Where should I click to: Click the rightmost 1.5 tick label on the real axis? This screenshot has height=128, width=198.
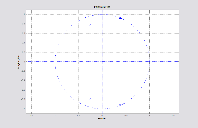pos(173,115)
